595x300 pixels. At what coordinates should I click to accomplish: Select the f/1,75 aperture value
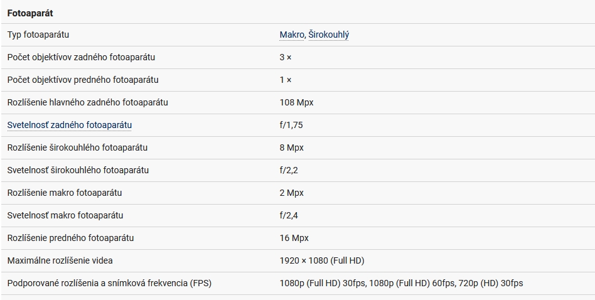click(291, 125)
